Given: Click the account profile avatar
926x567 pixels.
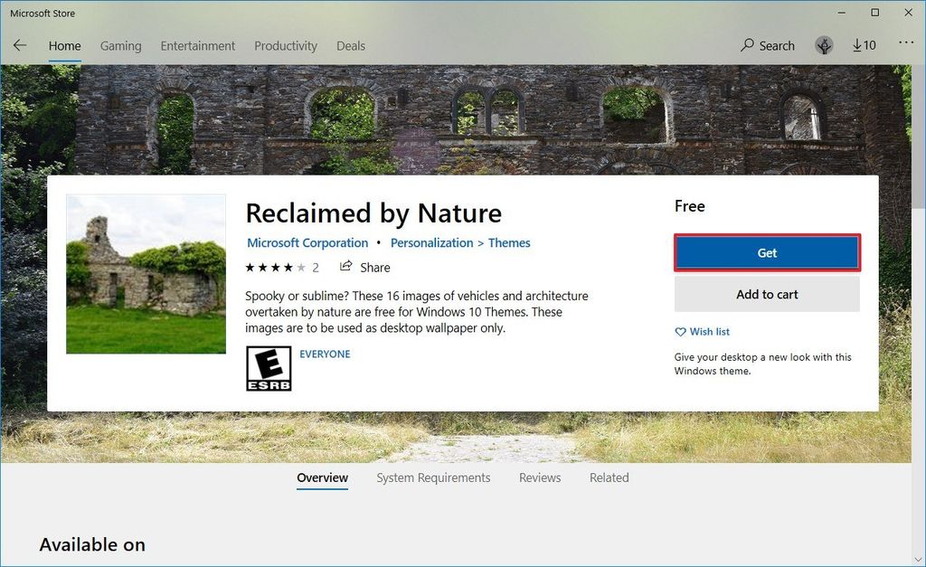Looking at the screenshot, I should [824, 45].
